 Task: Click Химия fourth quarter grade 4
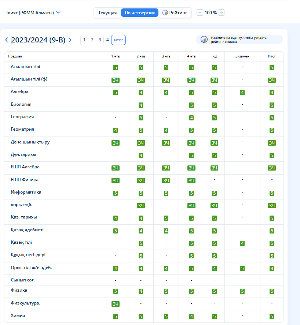click(x=191, y=317)
